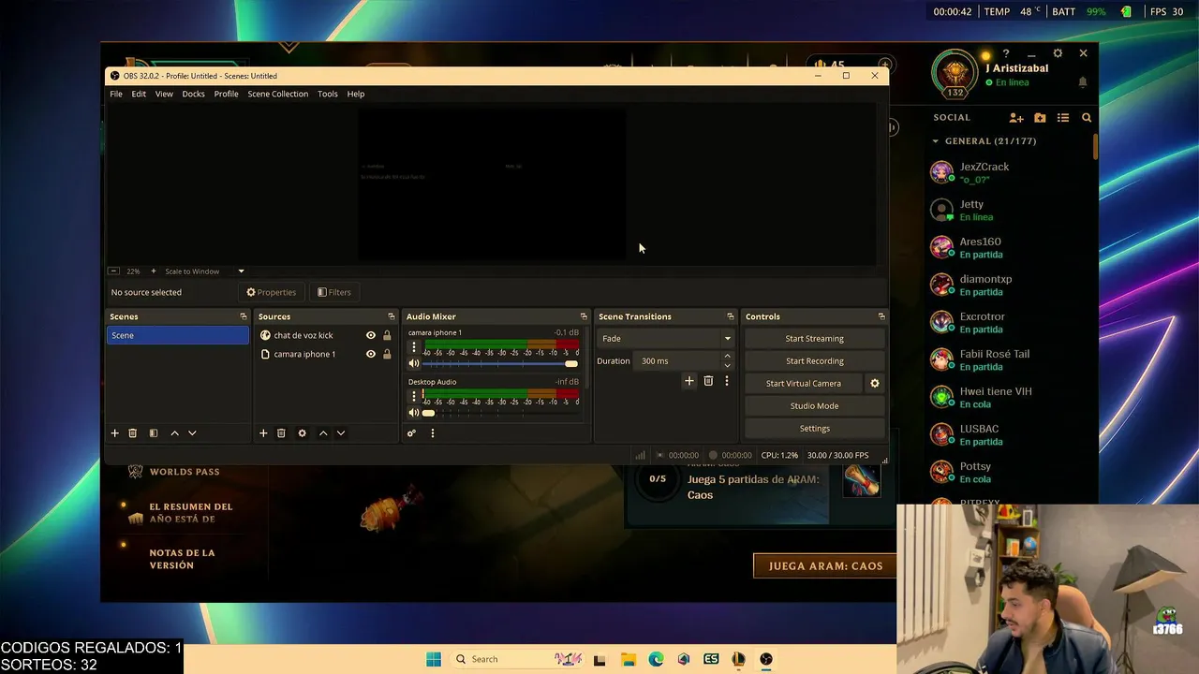Hide camara iphone 1 source

(371, 354)
